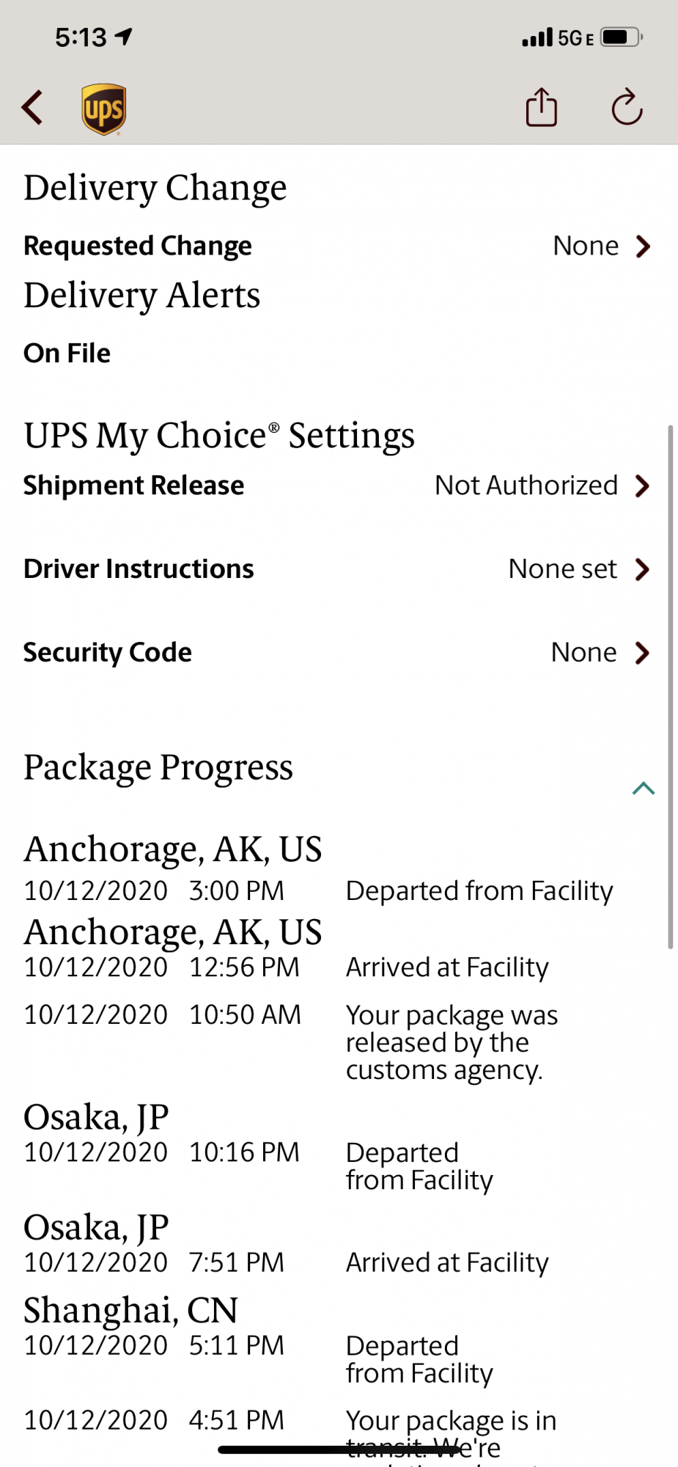Tap the None set value

click(563, 569)
